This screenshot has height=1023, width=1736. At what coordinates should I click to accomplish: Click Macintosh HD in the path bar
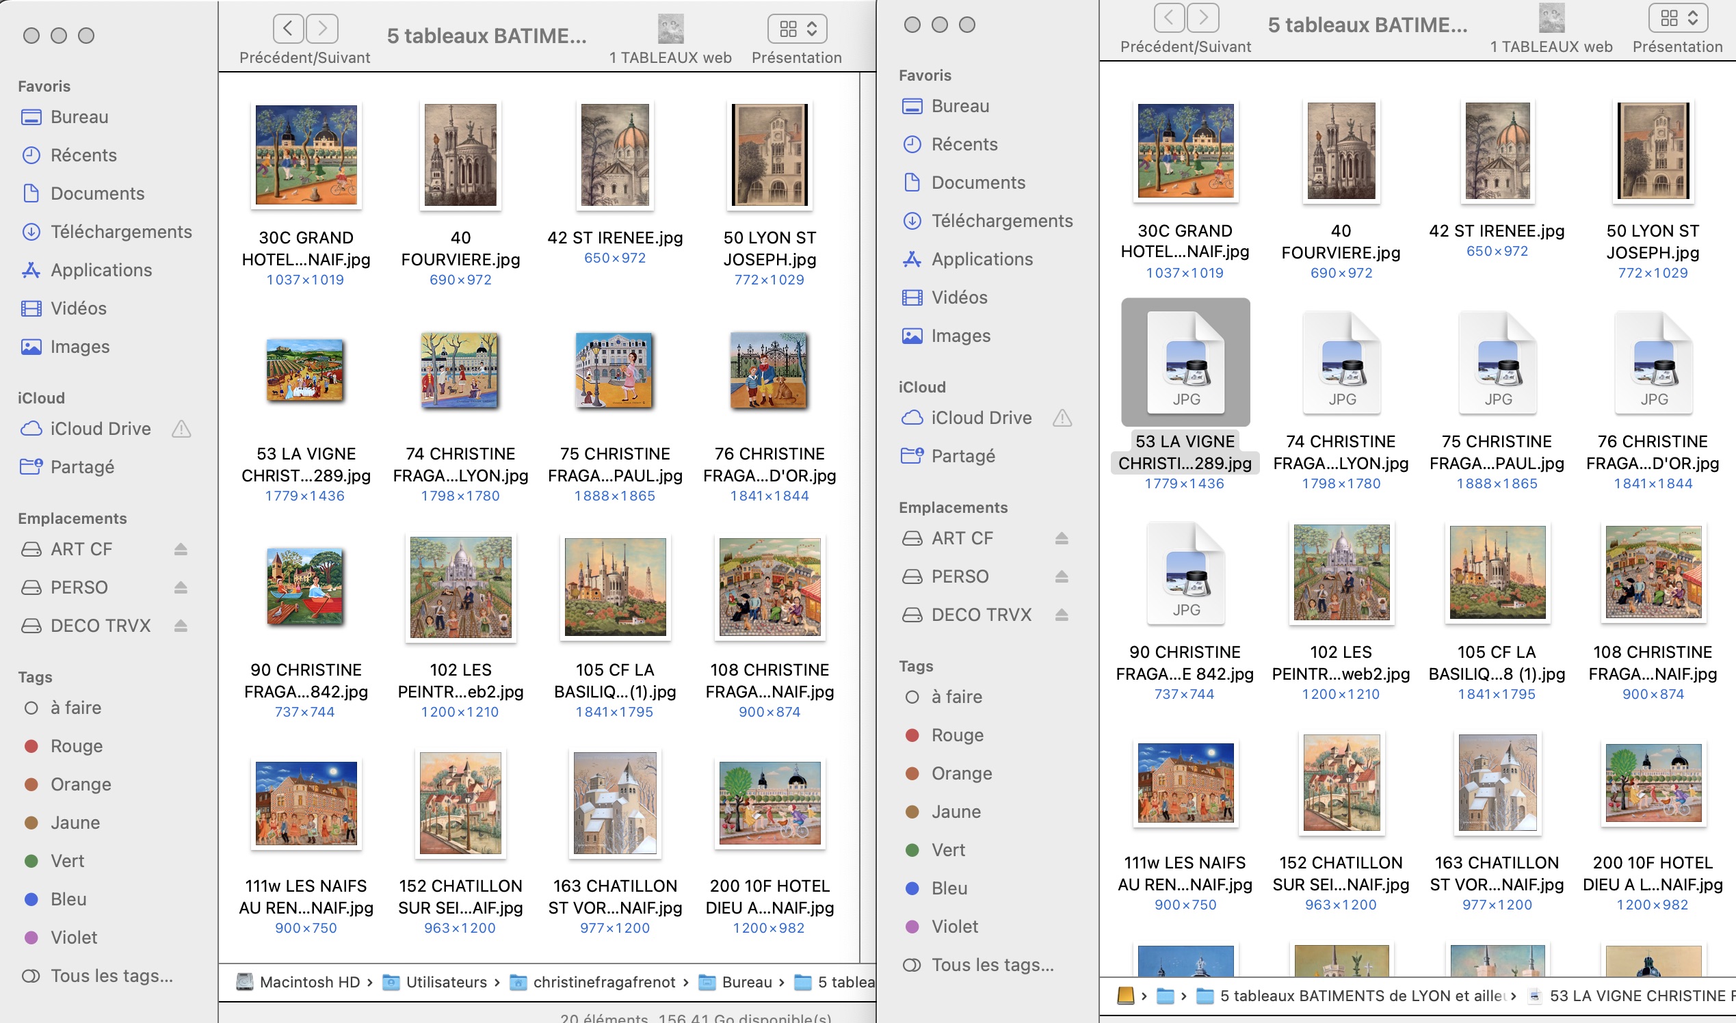point(309,983)
